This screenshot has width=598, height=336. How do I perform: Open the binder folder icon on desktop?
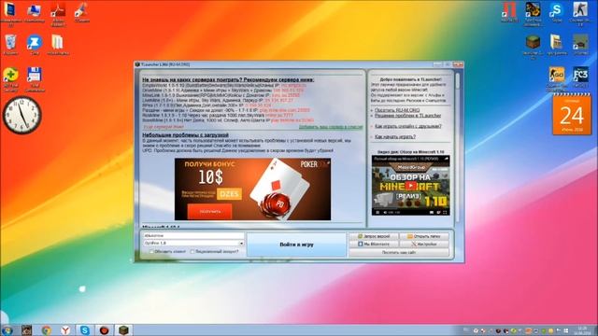point(58,44)
